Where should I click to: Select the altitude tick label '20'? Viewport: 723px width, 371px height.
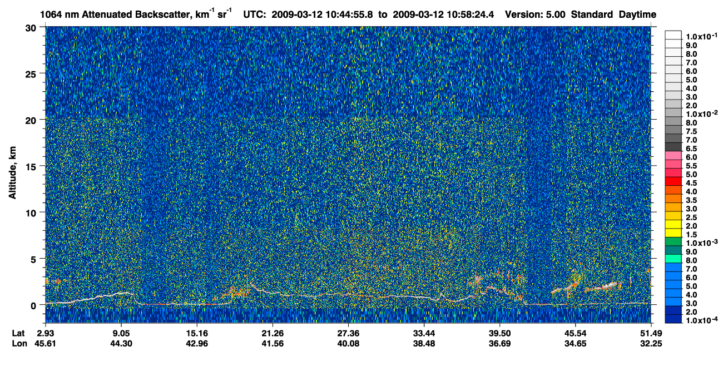[32, 120]
